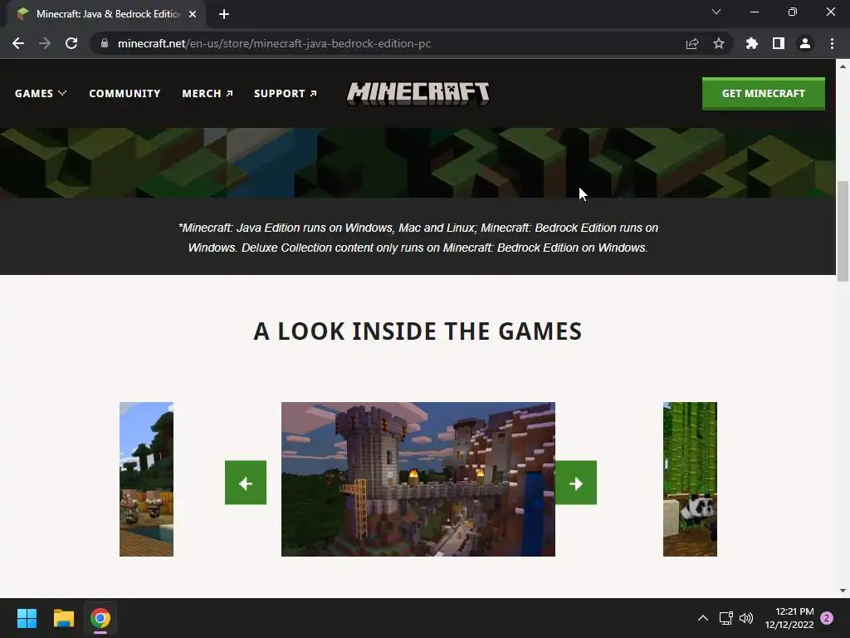The width and height of the screenshot is (850, 638).
Task: Show hidden system tray icons
Action: [x=702, y=618]
